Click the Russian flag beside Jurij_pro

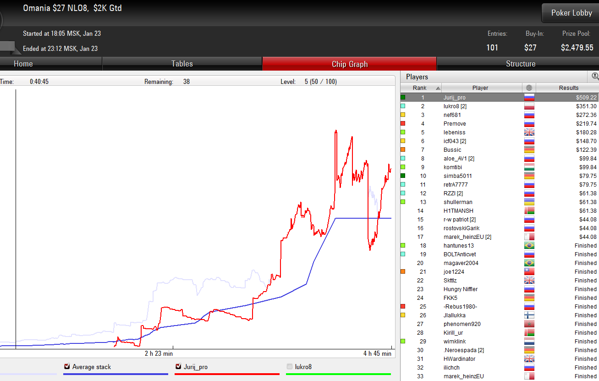click(x=529, y=97)
